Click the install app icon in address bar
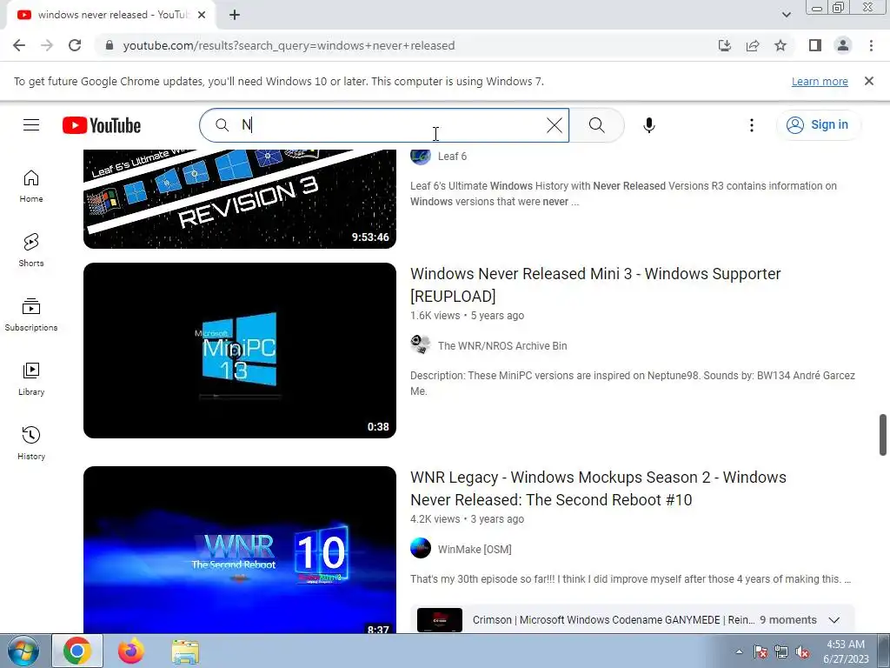 click(x=724, y=45)
